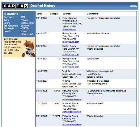Screen dimensions: 140x127
Task: Click mileage value 17,674
Action: point(57,116)
